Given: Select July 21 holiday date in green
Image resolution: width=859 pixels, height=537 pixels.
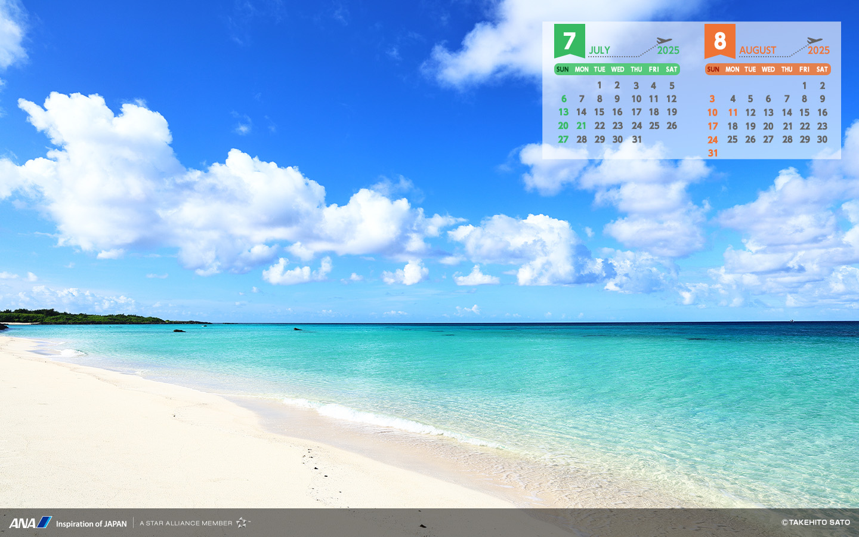Looking at the screenshot, I should [582, 126].
